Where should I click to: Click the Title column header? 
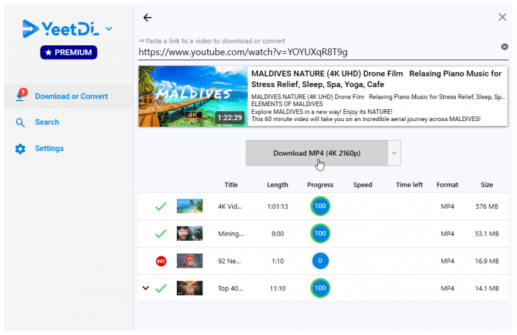tap(231, 185)
